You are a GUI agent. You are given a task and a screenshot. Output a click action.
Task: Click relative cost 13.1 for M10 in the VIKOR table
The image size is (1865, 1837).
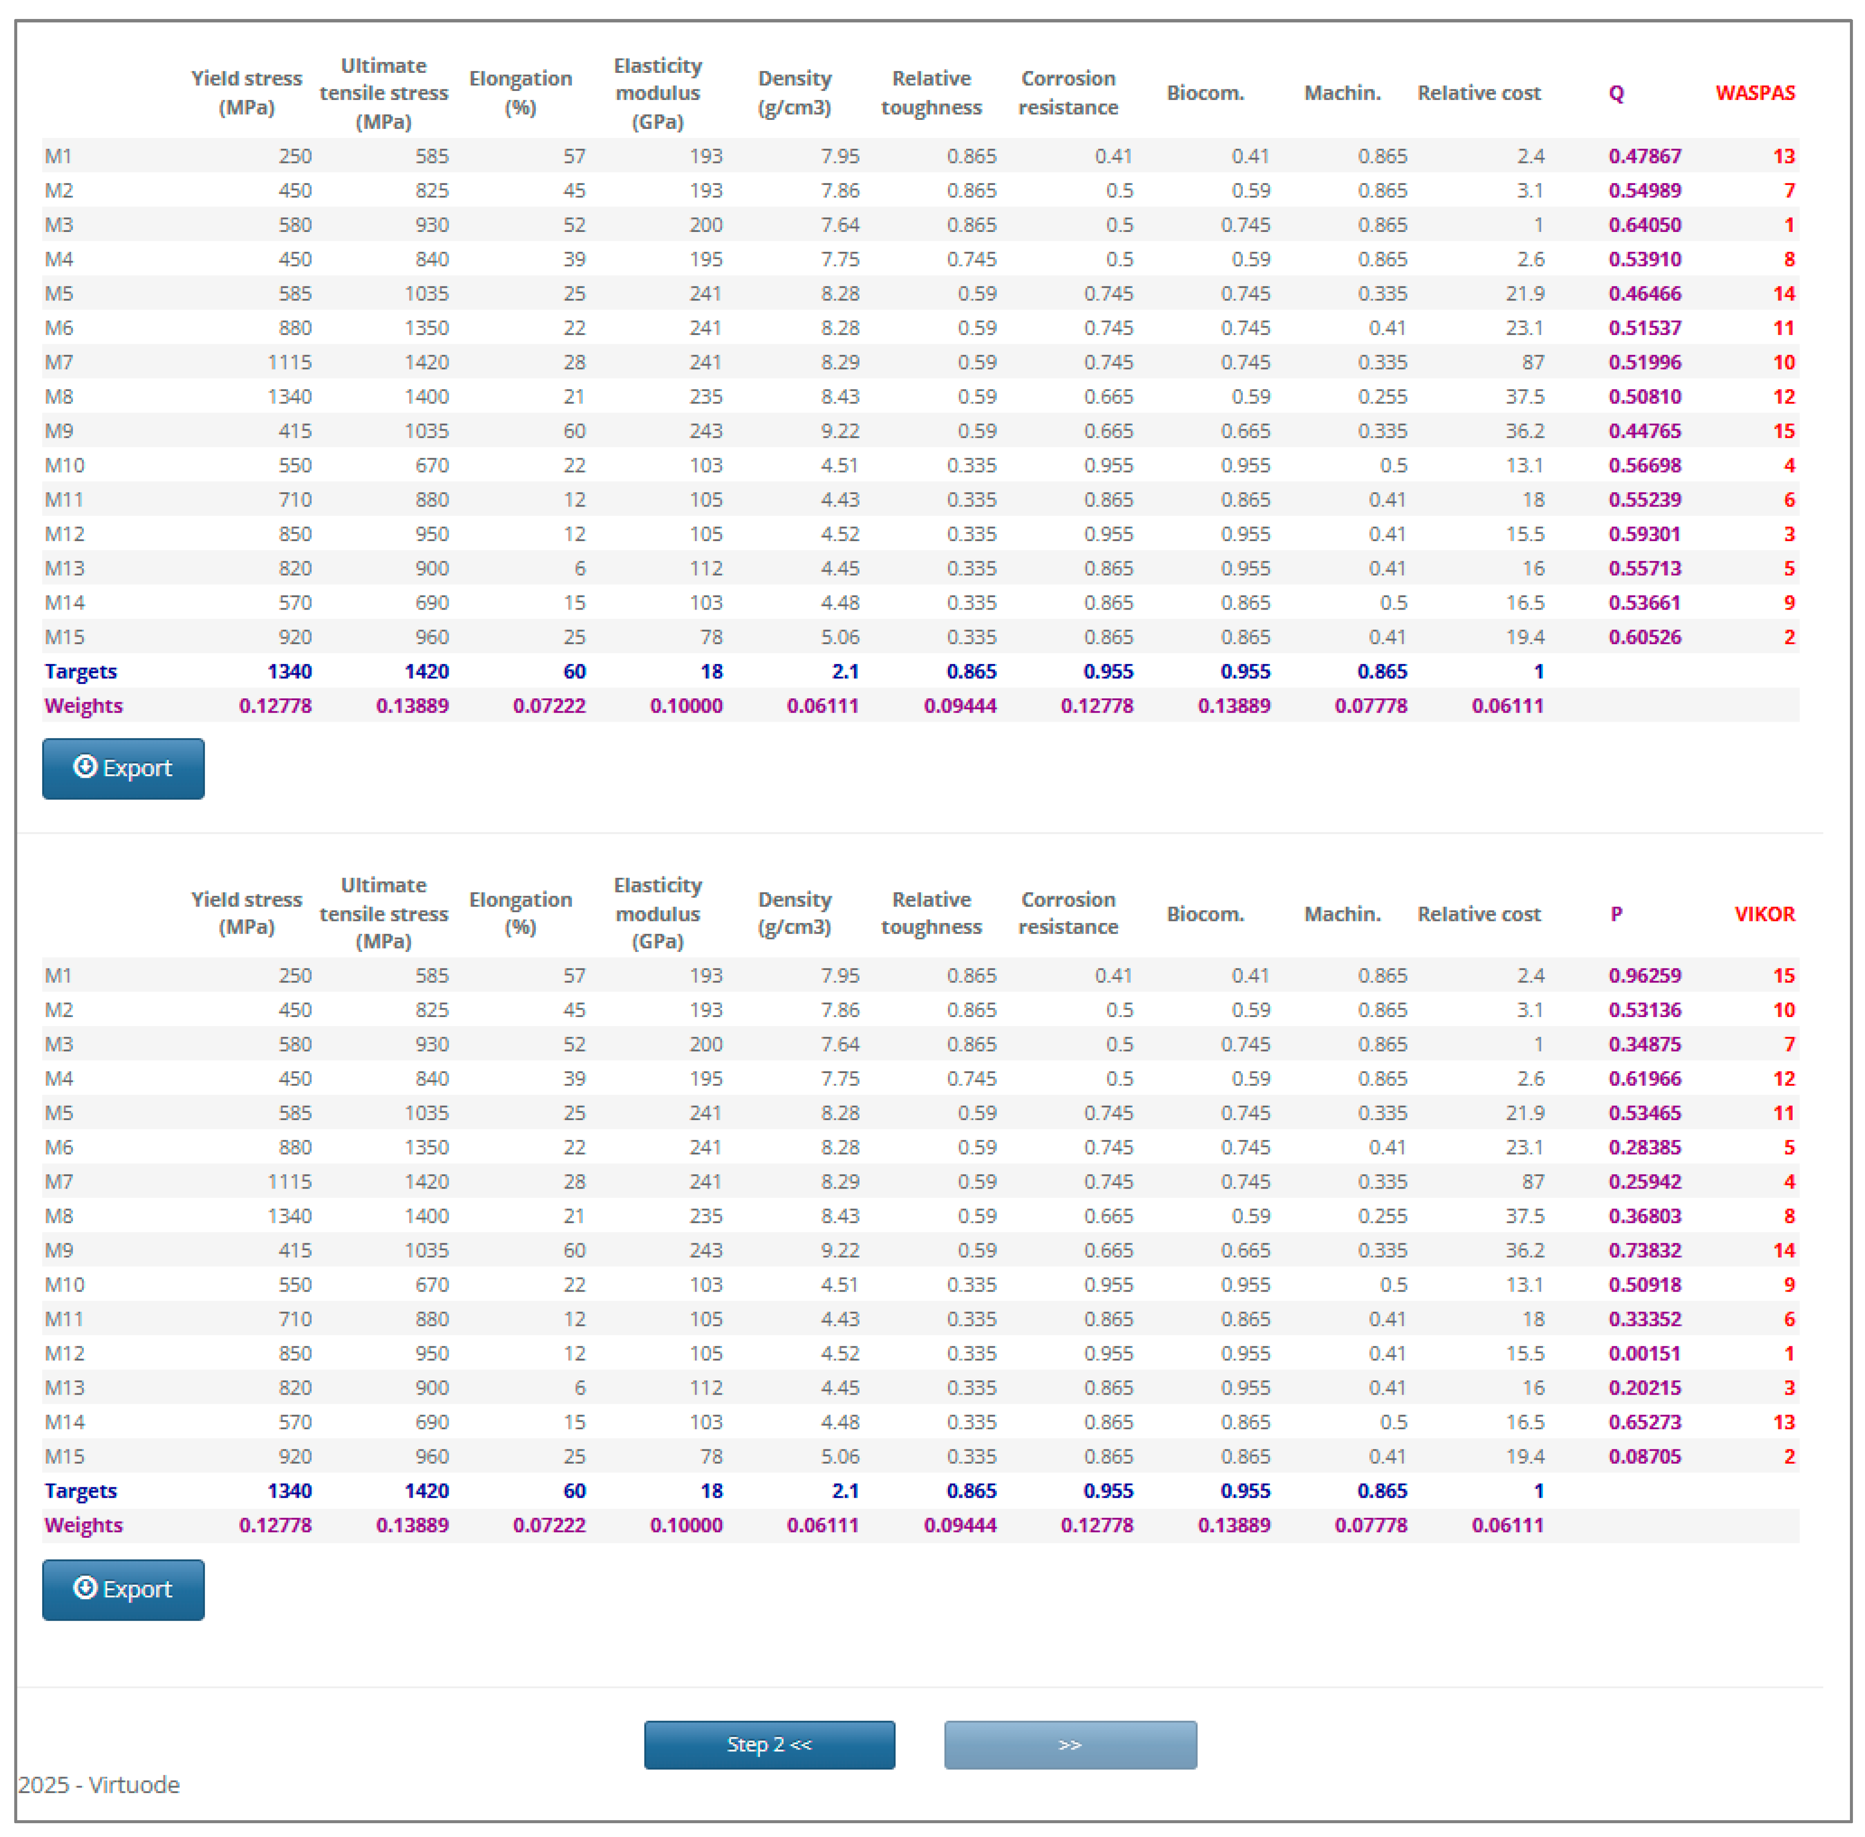1525,1285
